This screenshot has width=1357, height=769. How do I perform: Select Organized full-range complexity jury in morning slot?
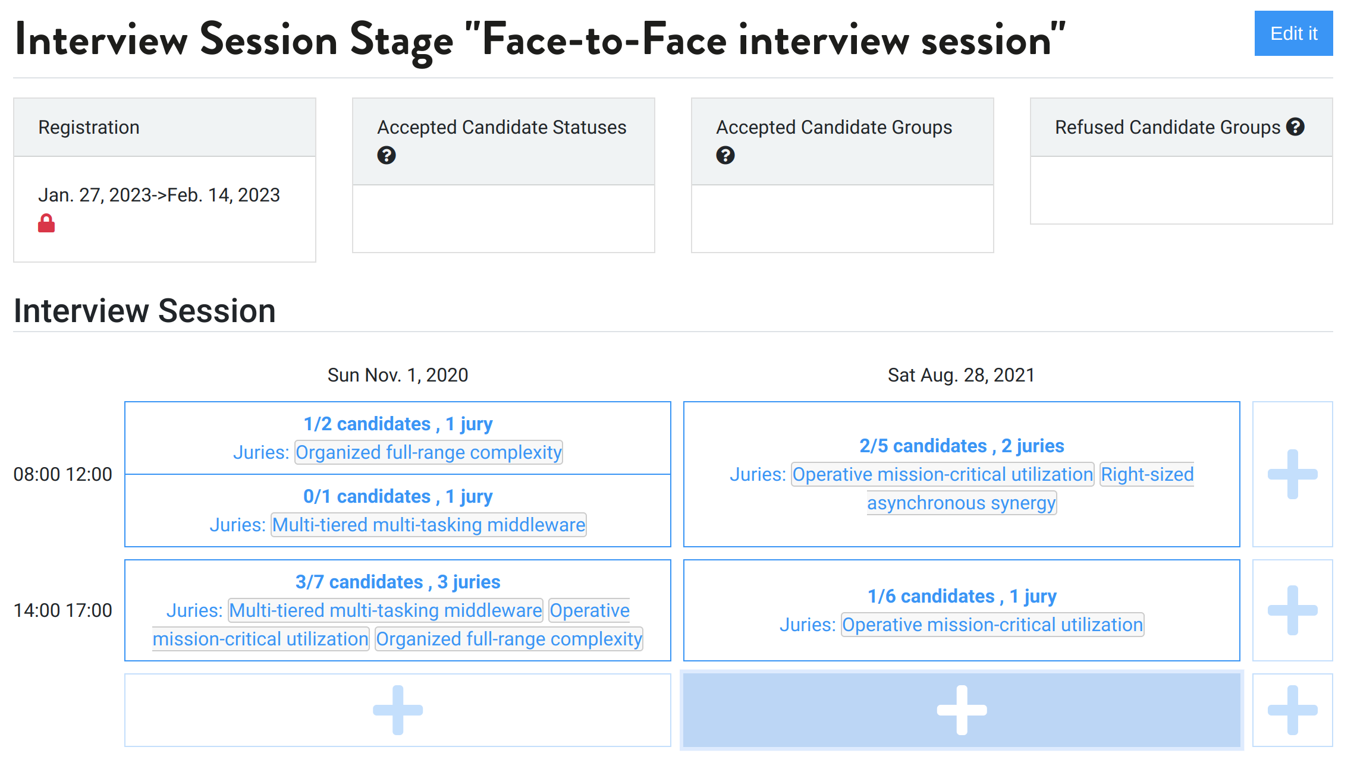tap(428, 453)
